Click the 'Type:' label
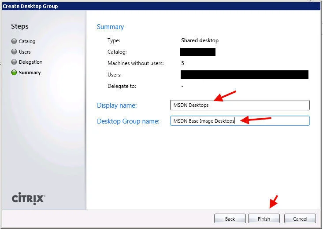This screenshot has width=323, height=229. (x=114, y=40)
